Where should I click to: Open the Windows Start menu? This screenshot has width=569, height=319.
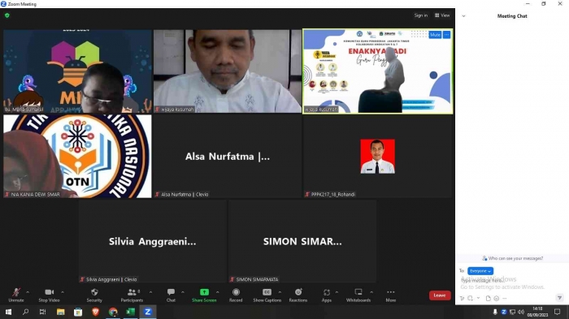[x=8, y=312]
